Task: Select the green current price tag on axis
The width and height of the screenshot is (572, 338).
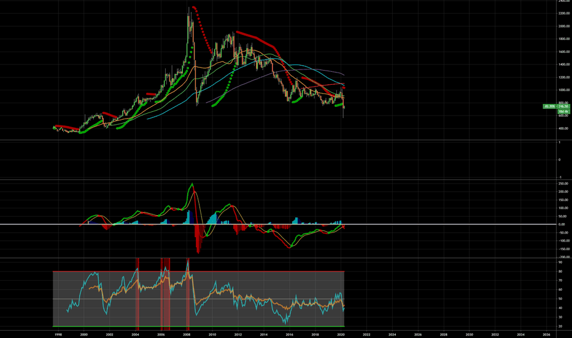Action: pos(563,106)
